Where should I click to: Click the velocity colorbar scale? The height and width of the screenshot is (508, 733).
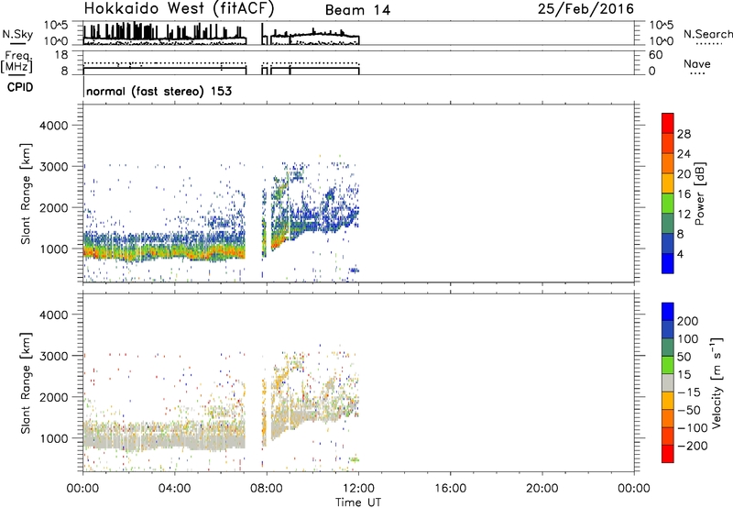668,382
